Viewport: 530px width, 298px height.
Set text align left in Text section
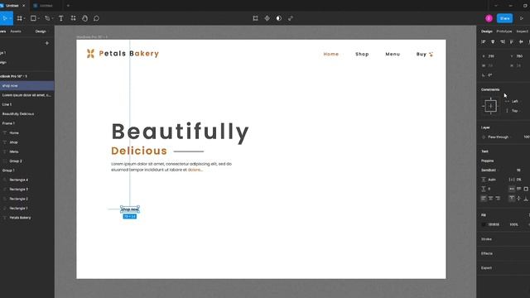[x=484, y=199]
